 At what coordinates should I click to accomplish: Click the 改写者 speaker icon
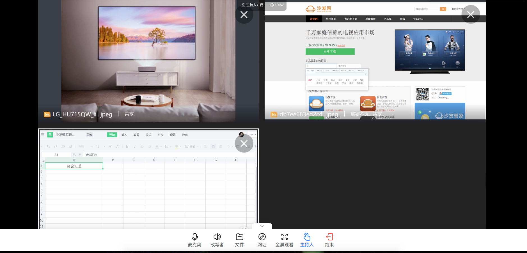point(217,237)
